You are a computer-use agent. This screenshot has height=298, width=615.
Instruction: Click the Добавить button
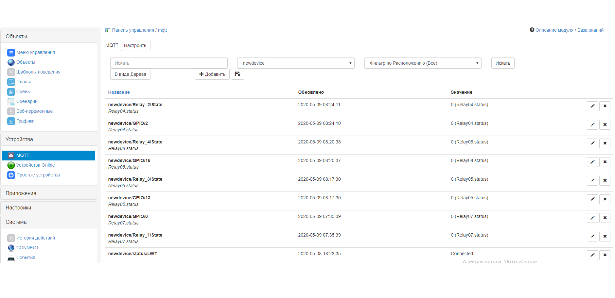[212, 74]
